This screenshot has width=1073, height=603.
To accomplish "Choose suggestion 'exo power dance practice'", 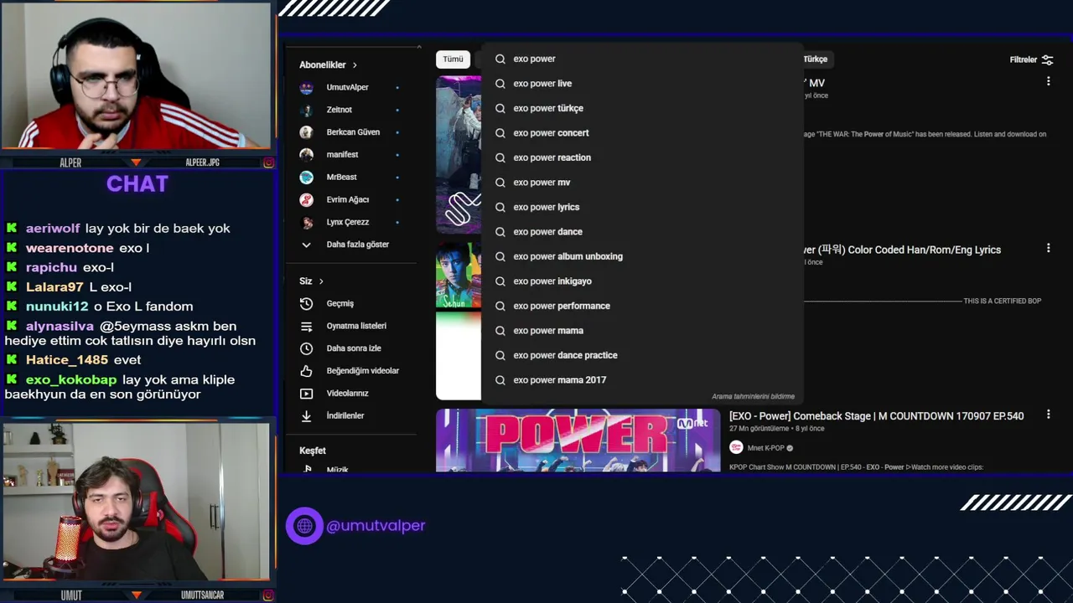I will [x=641, y=355].
